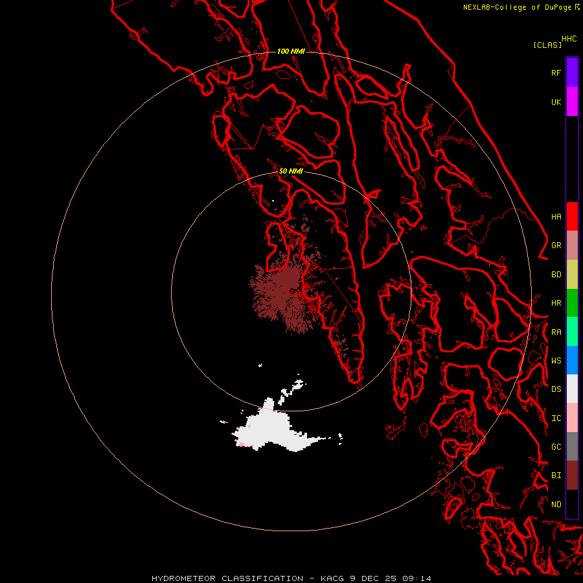Screen dimensions: 583x583
Task: Click the WS legend label
Action: coord(556,361)
